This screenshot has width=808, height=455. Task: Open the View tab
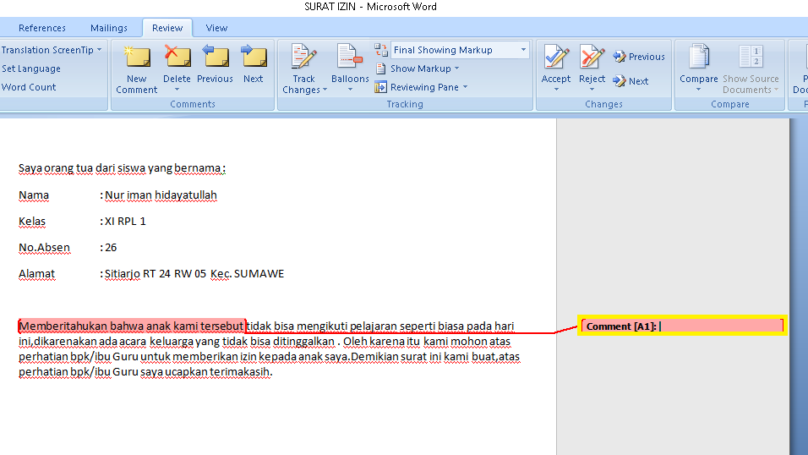coord(216,28)
